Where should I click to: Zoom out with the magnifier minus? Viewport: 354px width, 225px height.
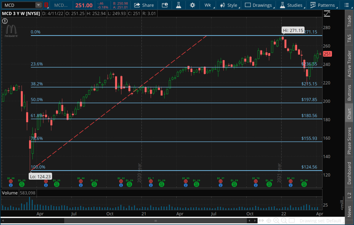pos(284,221)
